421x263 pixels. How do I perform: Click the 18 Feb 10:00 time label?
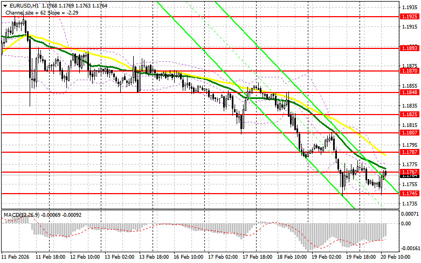(292, 257)
